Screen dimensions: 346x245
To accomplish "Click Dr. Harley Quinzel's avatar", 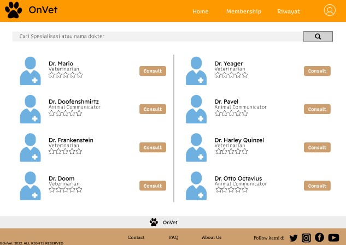I will tap(196, 147).
